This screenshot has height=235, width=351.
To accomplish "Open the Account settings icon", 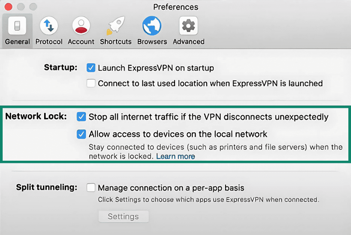I will click(x=81, y=25).
